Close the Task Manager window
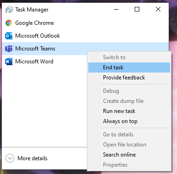Viewport: 177px width, 174px height. pos(158,10)
